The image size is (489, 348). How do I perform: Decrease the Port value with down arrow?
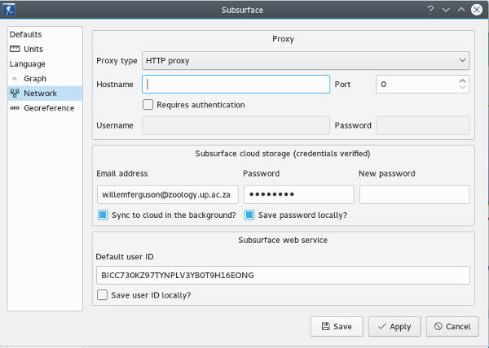coord(462,87)
